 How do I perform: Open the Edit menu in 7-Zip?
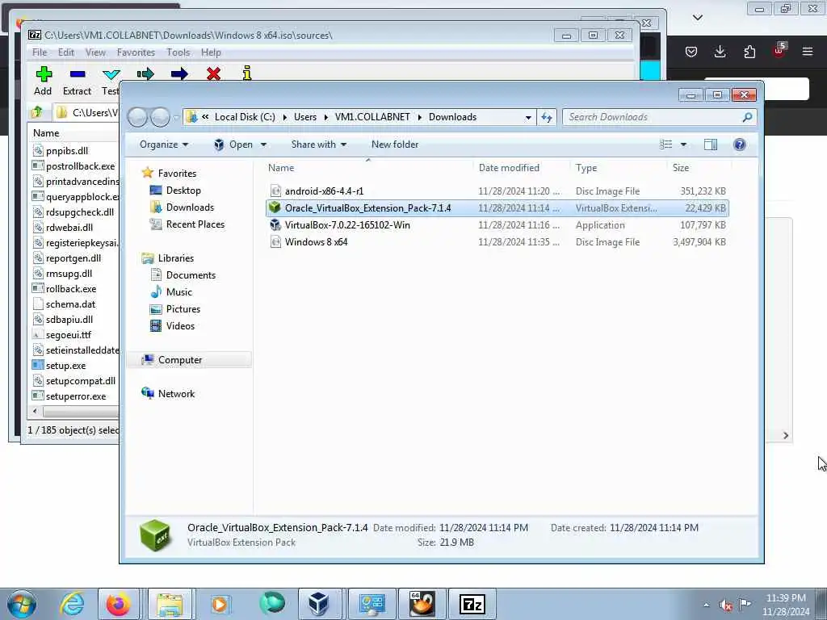66,52
